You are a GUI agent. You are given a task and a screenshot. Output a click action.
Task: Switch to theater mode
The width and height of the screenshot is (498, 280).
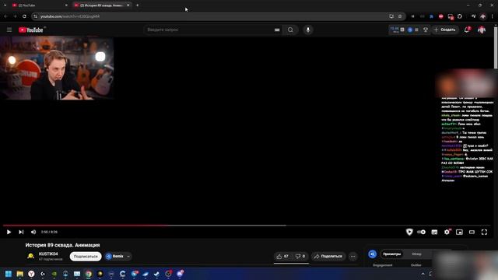(x=472, y=232)
